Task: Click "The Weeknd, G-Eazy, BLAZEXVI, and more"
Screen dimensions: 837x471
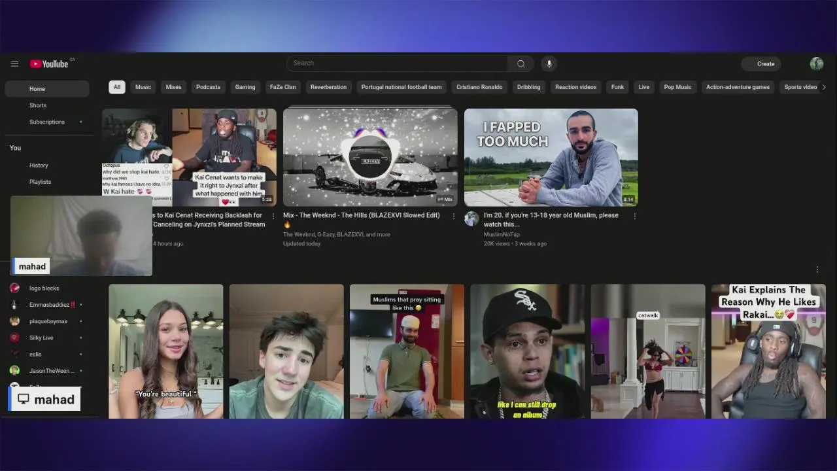Action: pyautogui.click(x=337, y=234)
